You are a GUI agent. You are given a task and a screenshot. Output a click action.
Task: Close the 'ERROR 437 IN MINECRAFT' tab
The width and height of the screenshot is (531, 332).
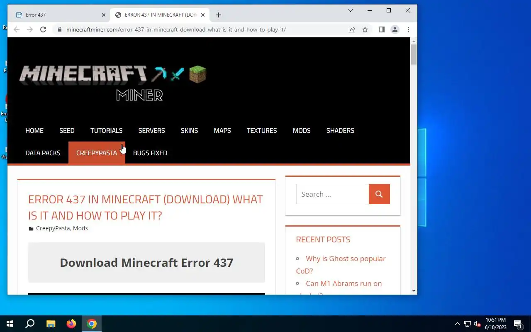203,15
